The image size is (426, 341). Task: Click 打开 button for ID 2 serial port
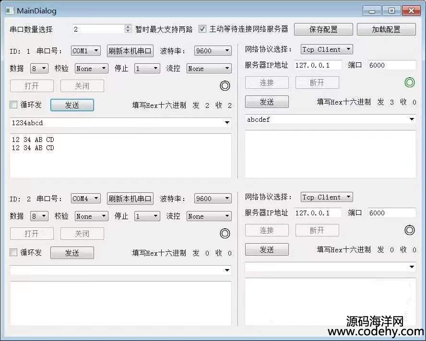click(x=32, y=234)
